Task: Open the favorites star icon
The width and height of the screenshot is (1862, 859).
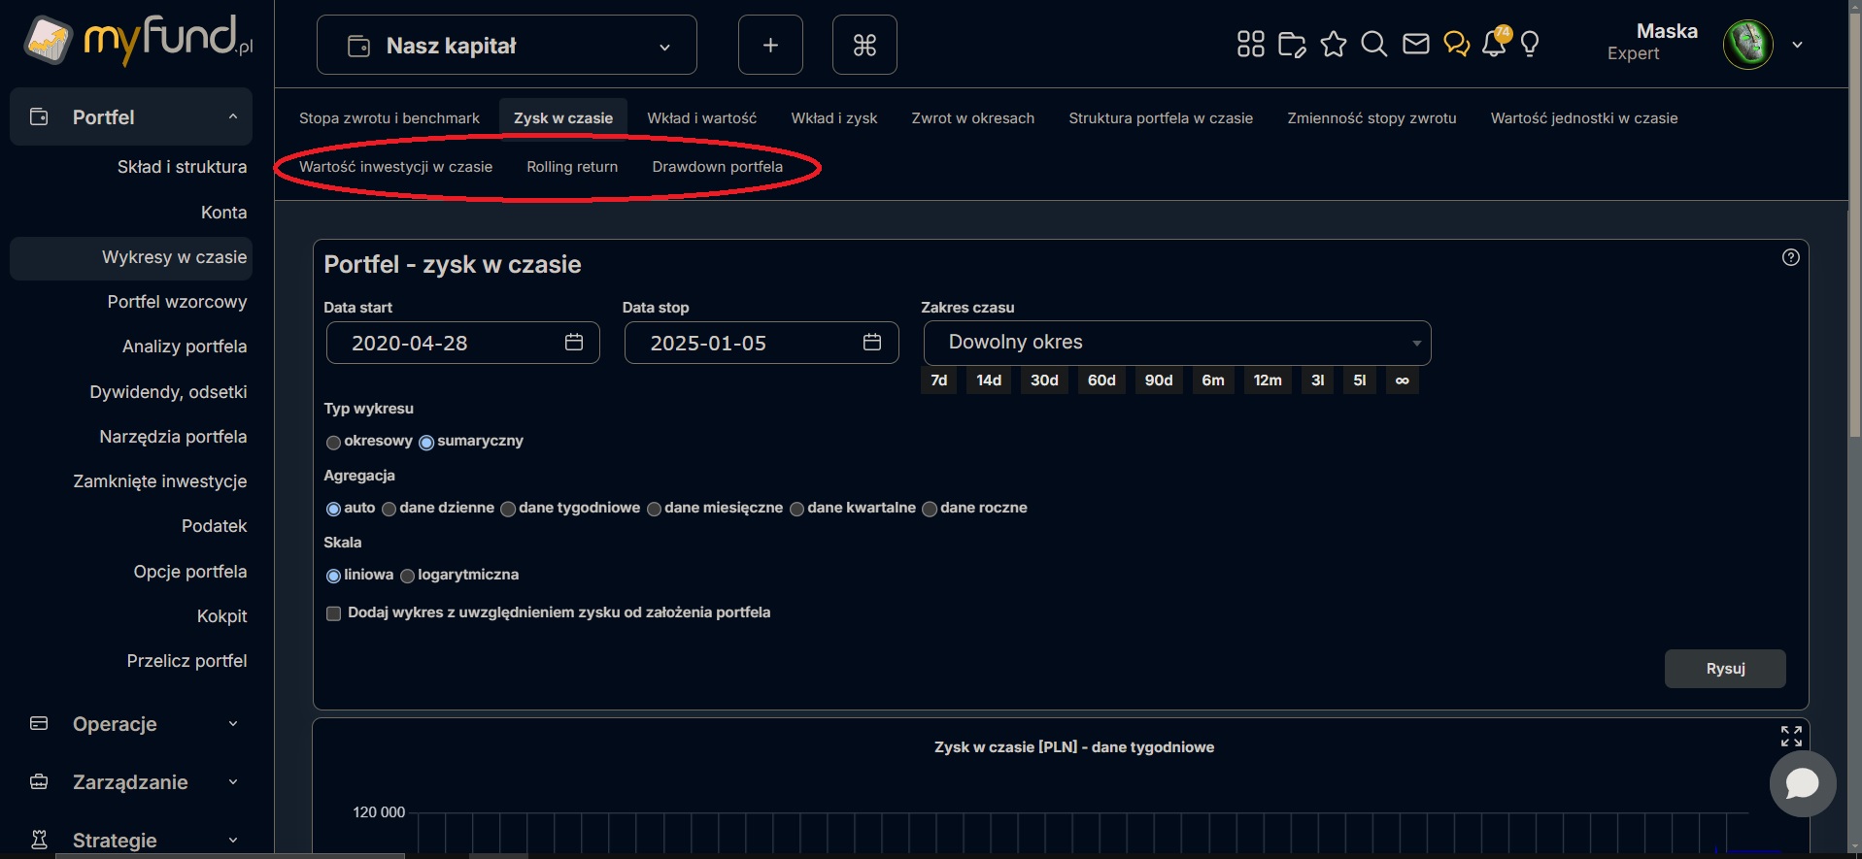Action: 1333,45
